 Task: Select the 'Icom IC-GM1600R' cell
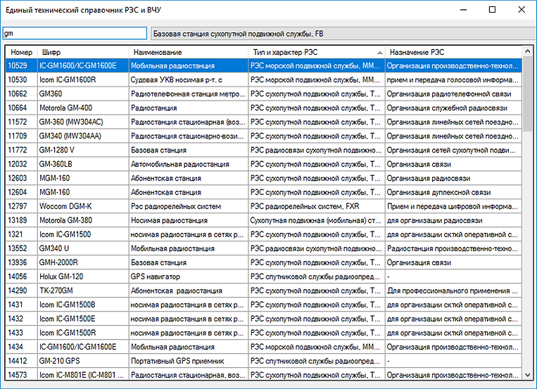83,79
